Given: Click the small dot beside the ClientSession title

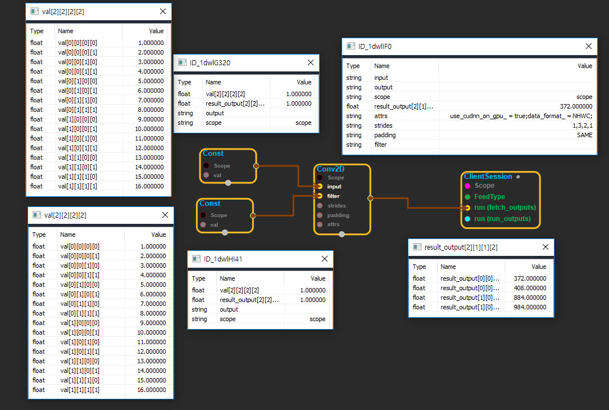Looking at the screenshot, I should tap(518, 177).
